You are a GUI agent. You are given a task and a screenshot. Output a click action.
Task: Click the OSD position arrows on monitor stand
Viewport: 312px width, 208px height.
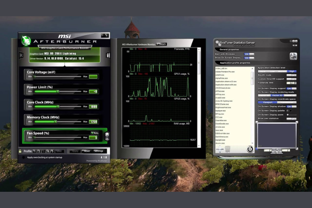pyautogui.click(x=277, y=151)
